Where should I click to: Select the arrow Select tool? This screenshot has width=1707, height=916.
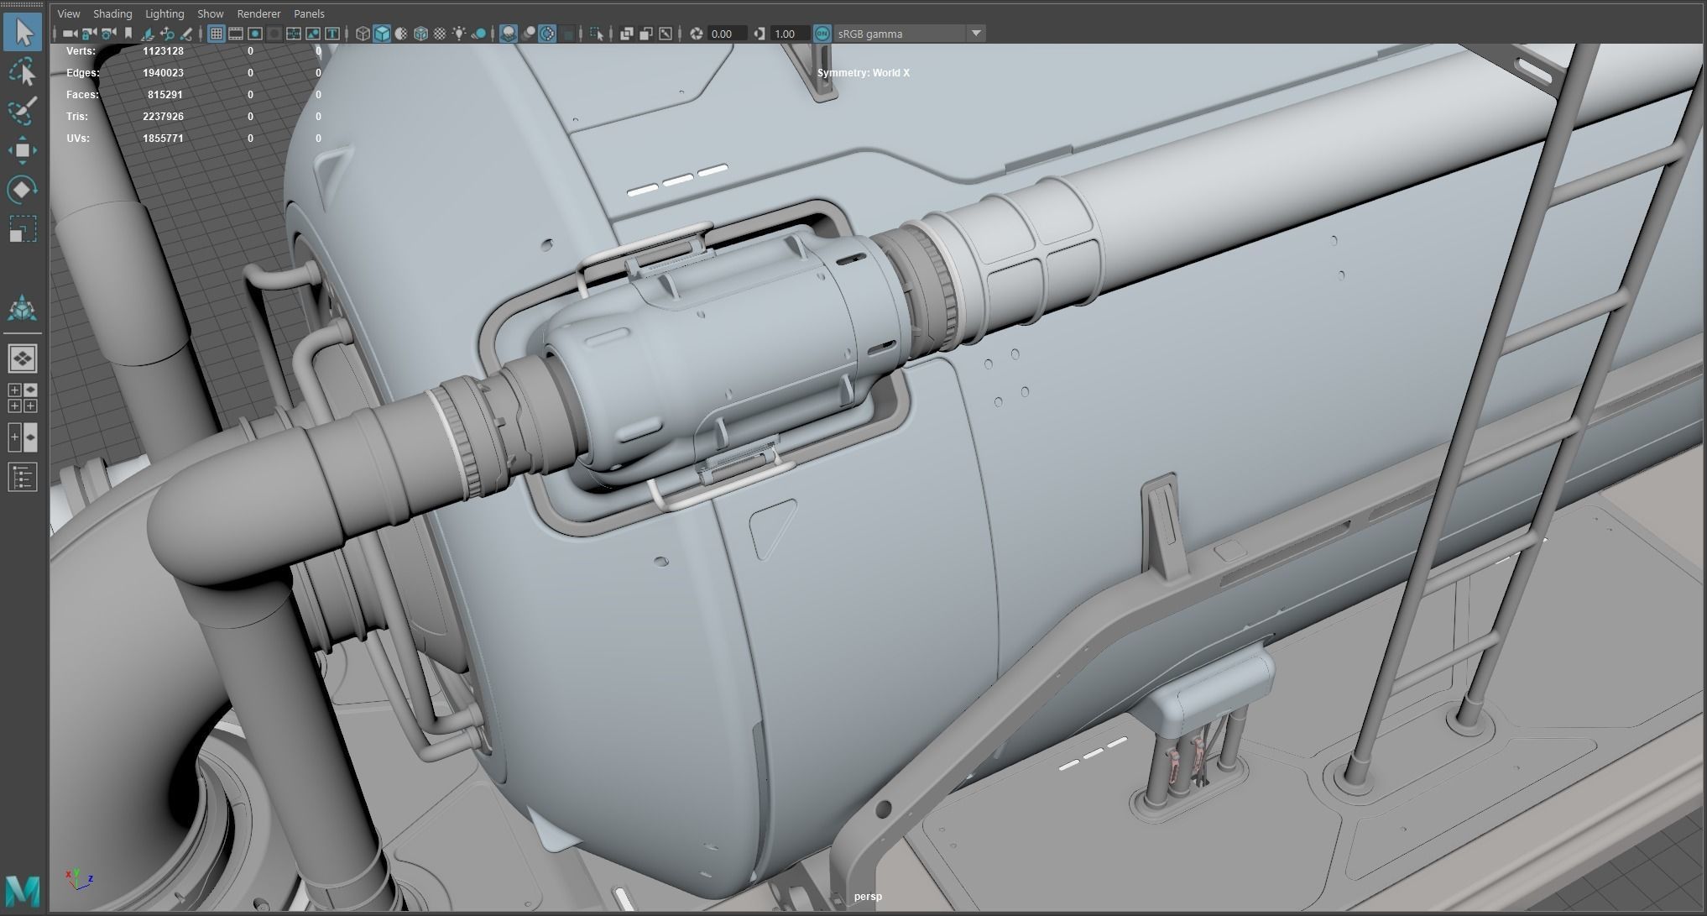pos(23,33)
